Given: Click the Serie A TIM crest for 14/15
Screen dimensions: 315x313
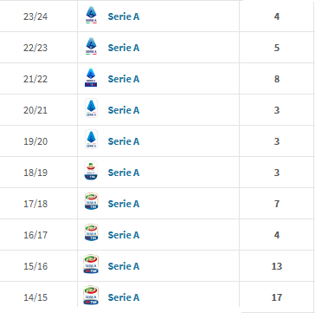Looking at the screenshot, I should point(91,296).
